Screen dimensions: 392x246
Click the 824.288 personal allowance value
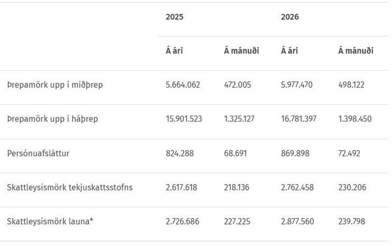coord(179,153)
